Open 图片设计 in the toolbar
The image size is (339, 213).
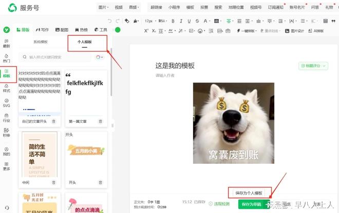tap(294, 31)
